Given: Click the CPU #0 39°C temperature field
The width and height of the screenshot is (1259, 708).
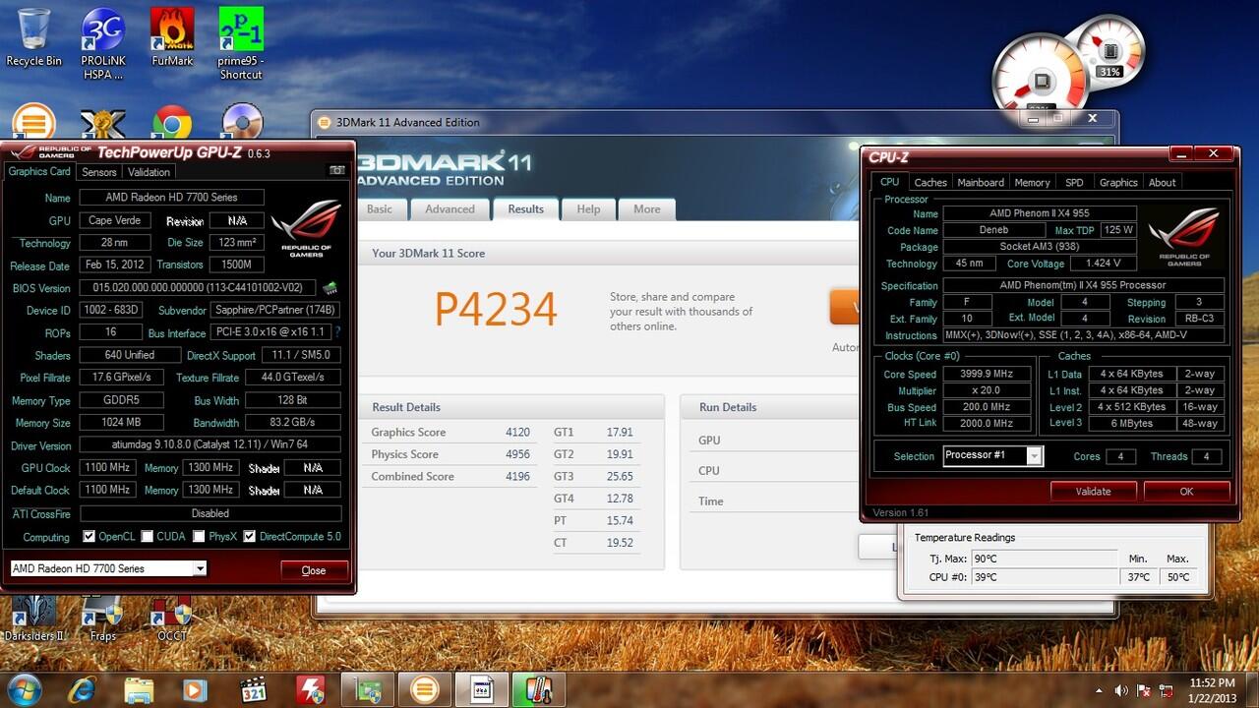Looking at the screenshot, I should [1044, 577].
